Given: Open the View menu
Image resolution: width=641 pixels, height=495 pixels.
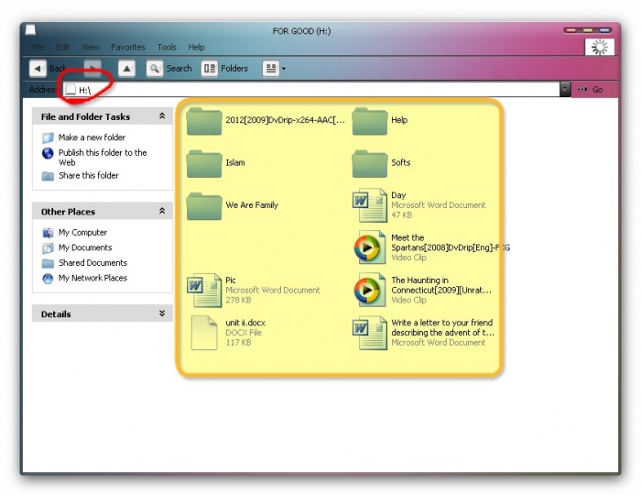Looking at the screenshot, I should pos(91,47).
